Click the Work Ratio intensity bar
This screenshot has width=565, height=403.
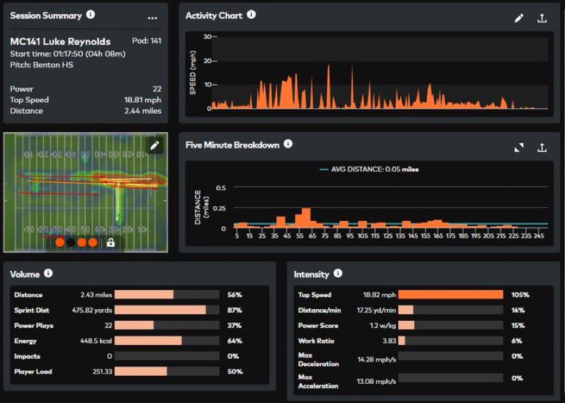coord(450,341)
